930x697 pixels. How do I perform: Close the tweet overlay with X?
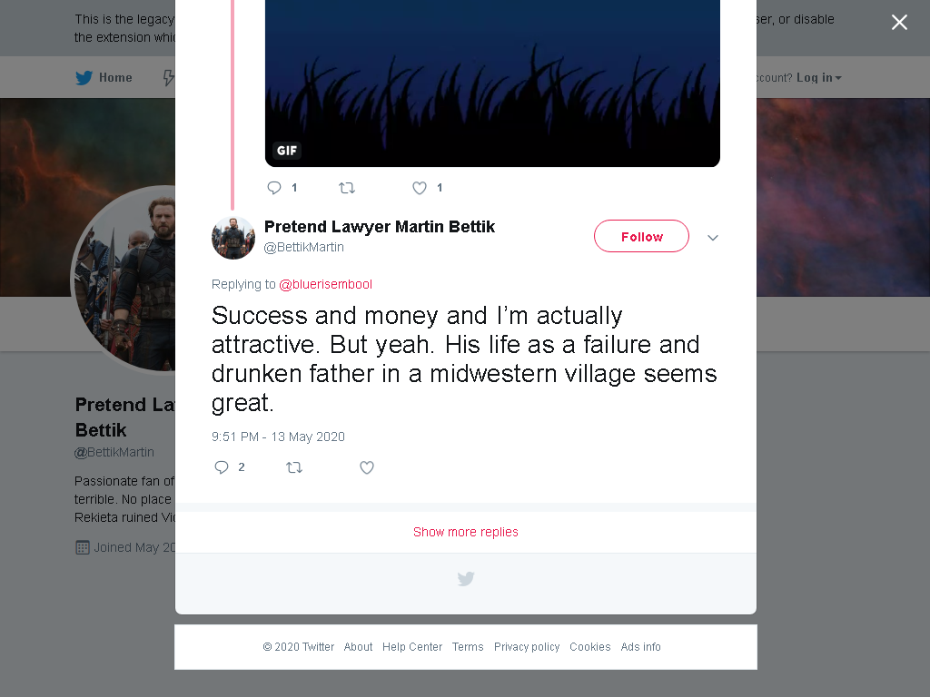[x=899, y=23]
